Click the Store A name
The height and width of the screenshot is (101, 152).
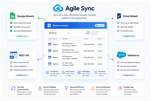coord(55,44)
